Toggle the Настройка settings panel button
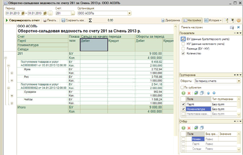The height and width of the screenshot is (155, 243). (x=192, y=20)
